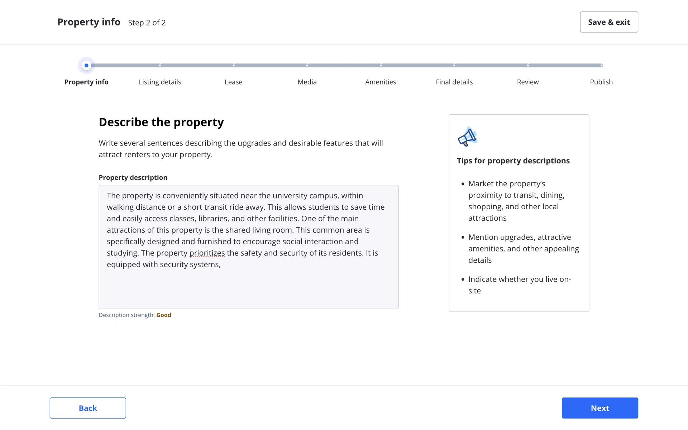Click the Amenities dot on progress track
This screenshot has width=688, height=430.
(x=381, y=66)
